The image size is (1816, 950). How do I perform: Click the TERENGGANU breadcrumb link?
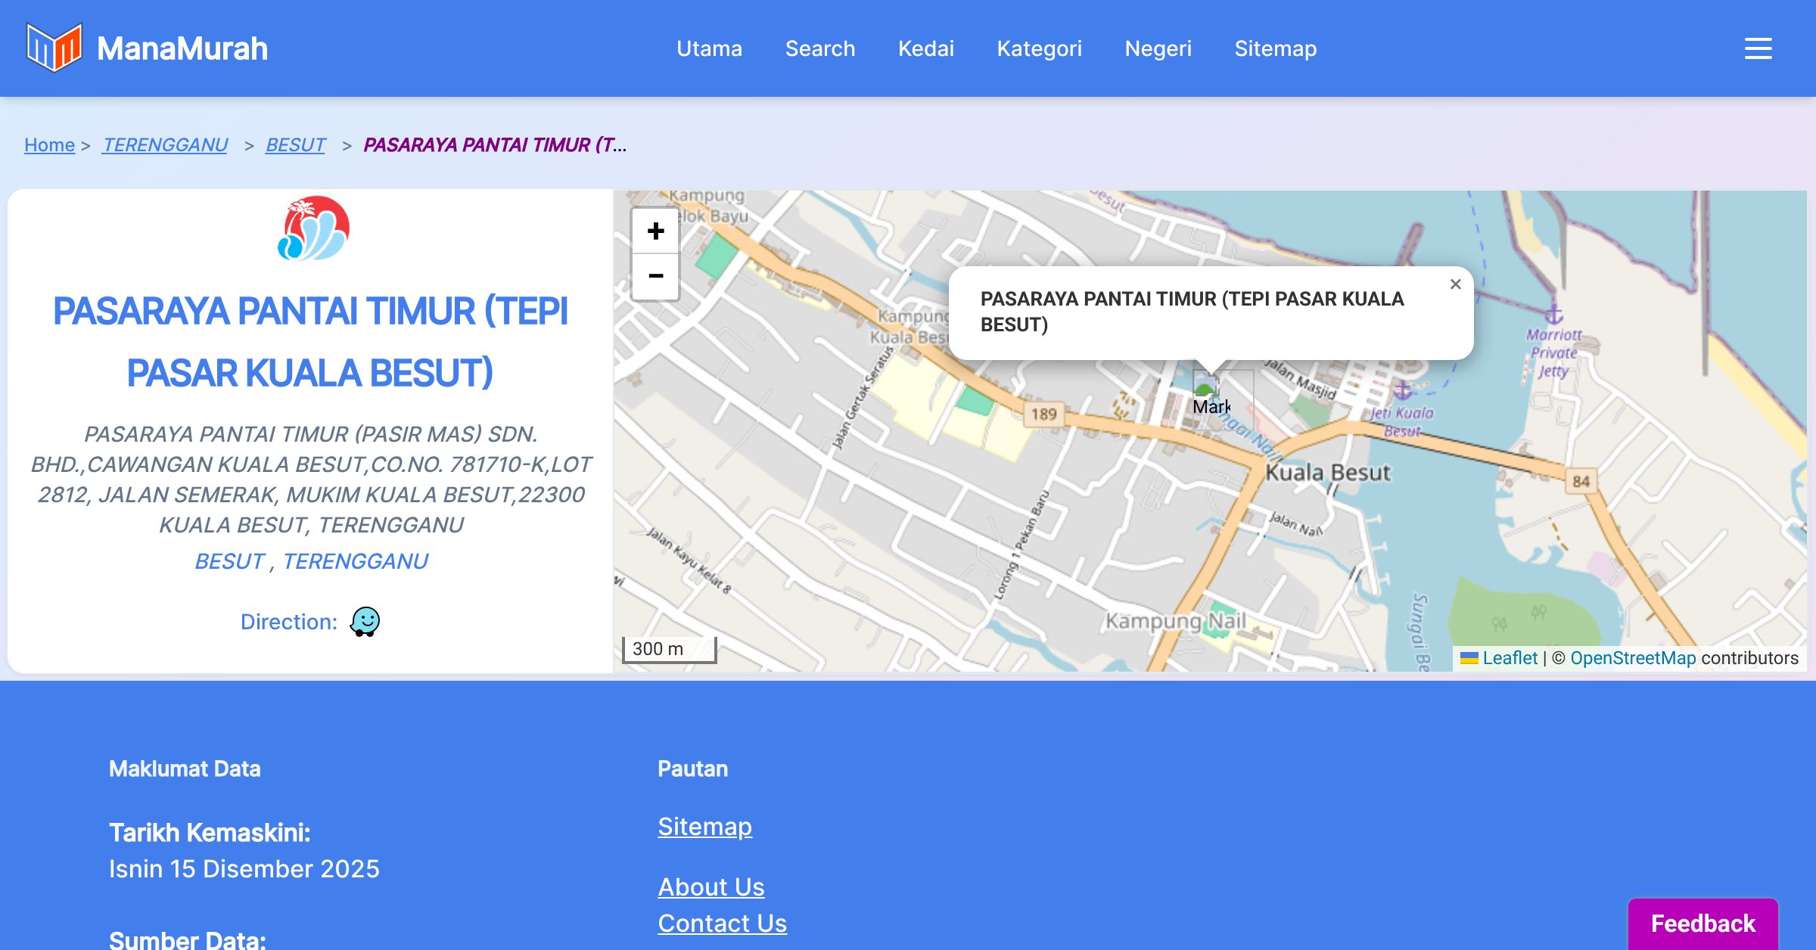165,144
